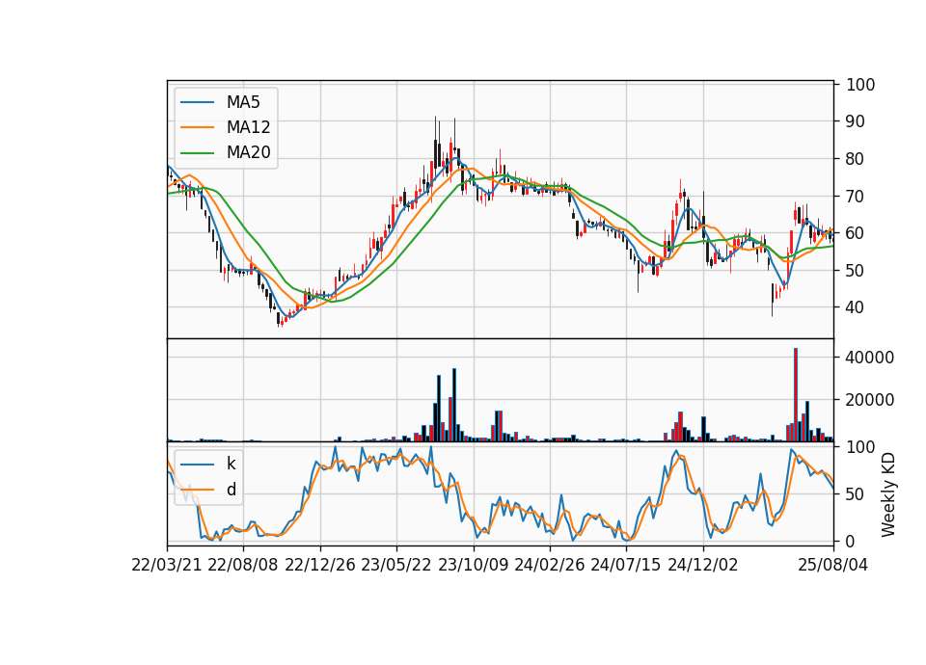Click the price axis value 40
The width and height of the screenshot is (926, 665).
[856, 306]
